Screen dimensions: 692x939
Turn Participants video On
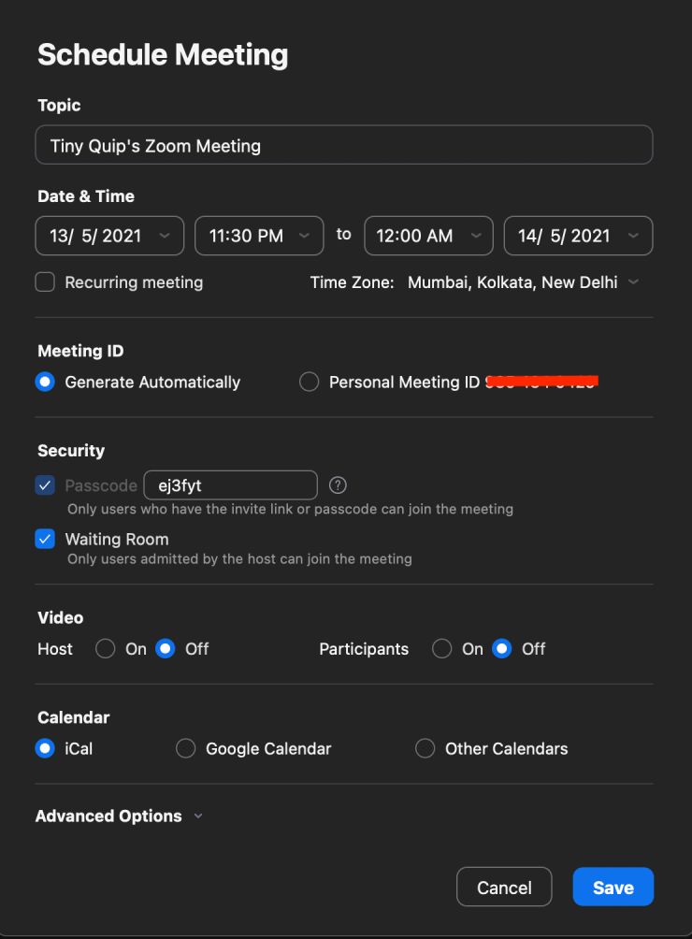click(x=442, y=648)
